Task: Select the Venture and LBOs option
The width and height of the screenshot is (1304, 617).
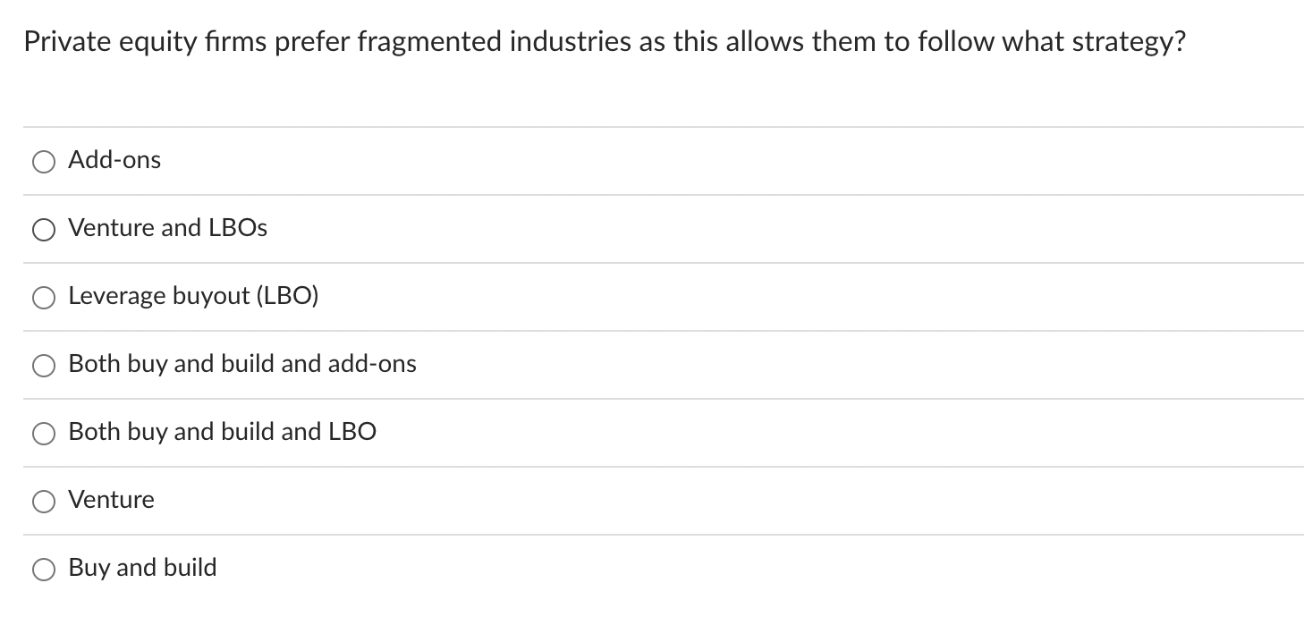Action: [x=43, y=229]
